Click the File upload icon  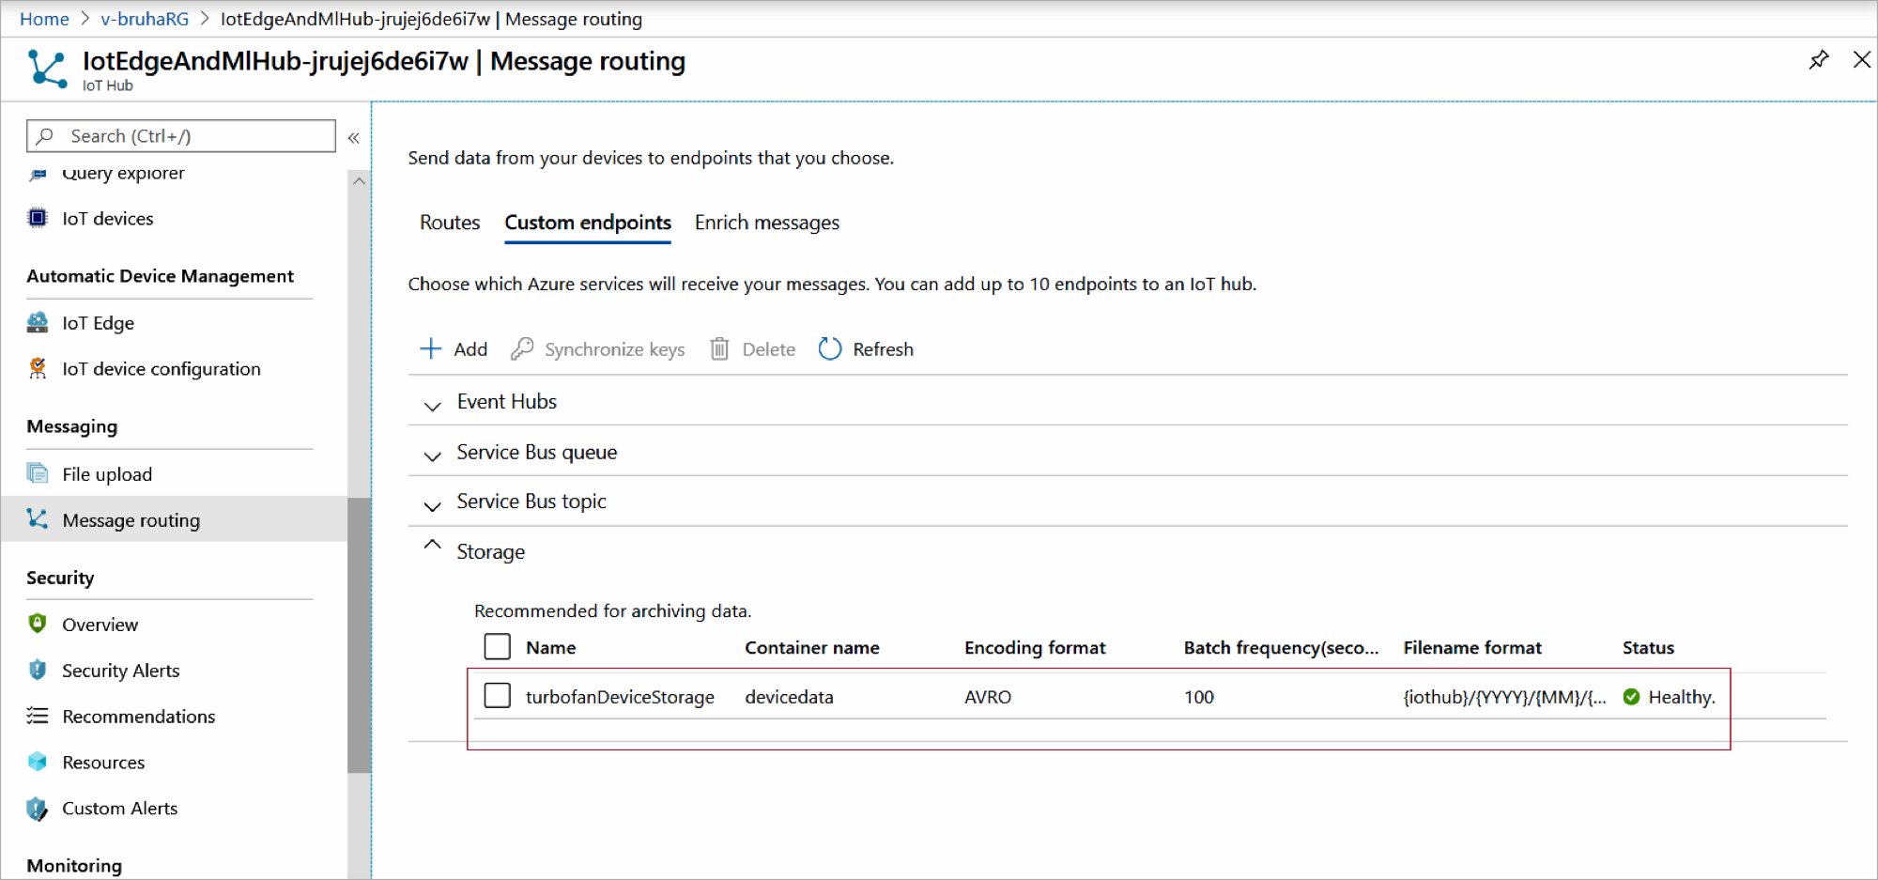(38, 473)
